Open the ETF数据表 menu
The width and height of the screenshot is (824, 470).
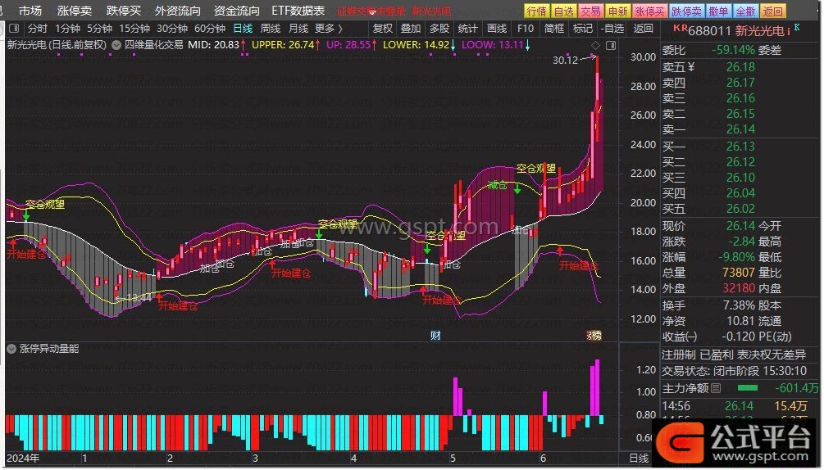298,11
